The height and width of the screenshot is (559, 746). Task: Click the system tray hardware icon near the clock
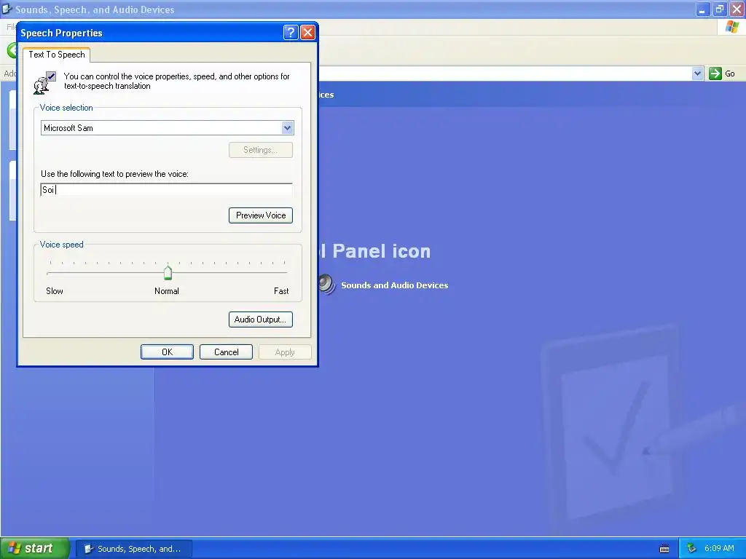[x=692, y=548]
